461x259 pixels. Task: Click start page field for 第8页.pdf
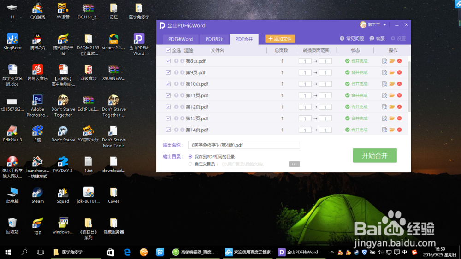tap(305, 61)
